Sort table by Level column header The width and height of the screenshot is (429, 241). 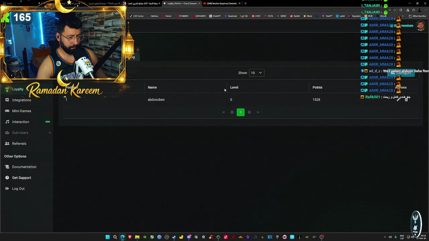[234, 87]
